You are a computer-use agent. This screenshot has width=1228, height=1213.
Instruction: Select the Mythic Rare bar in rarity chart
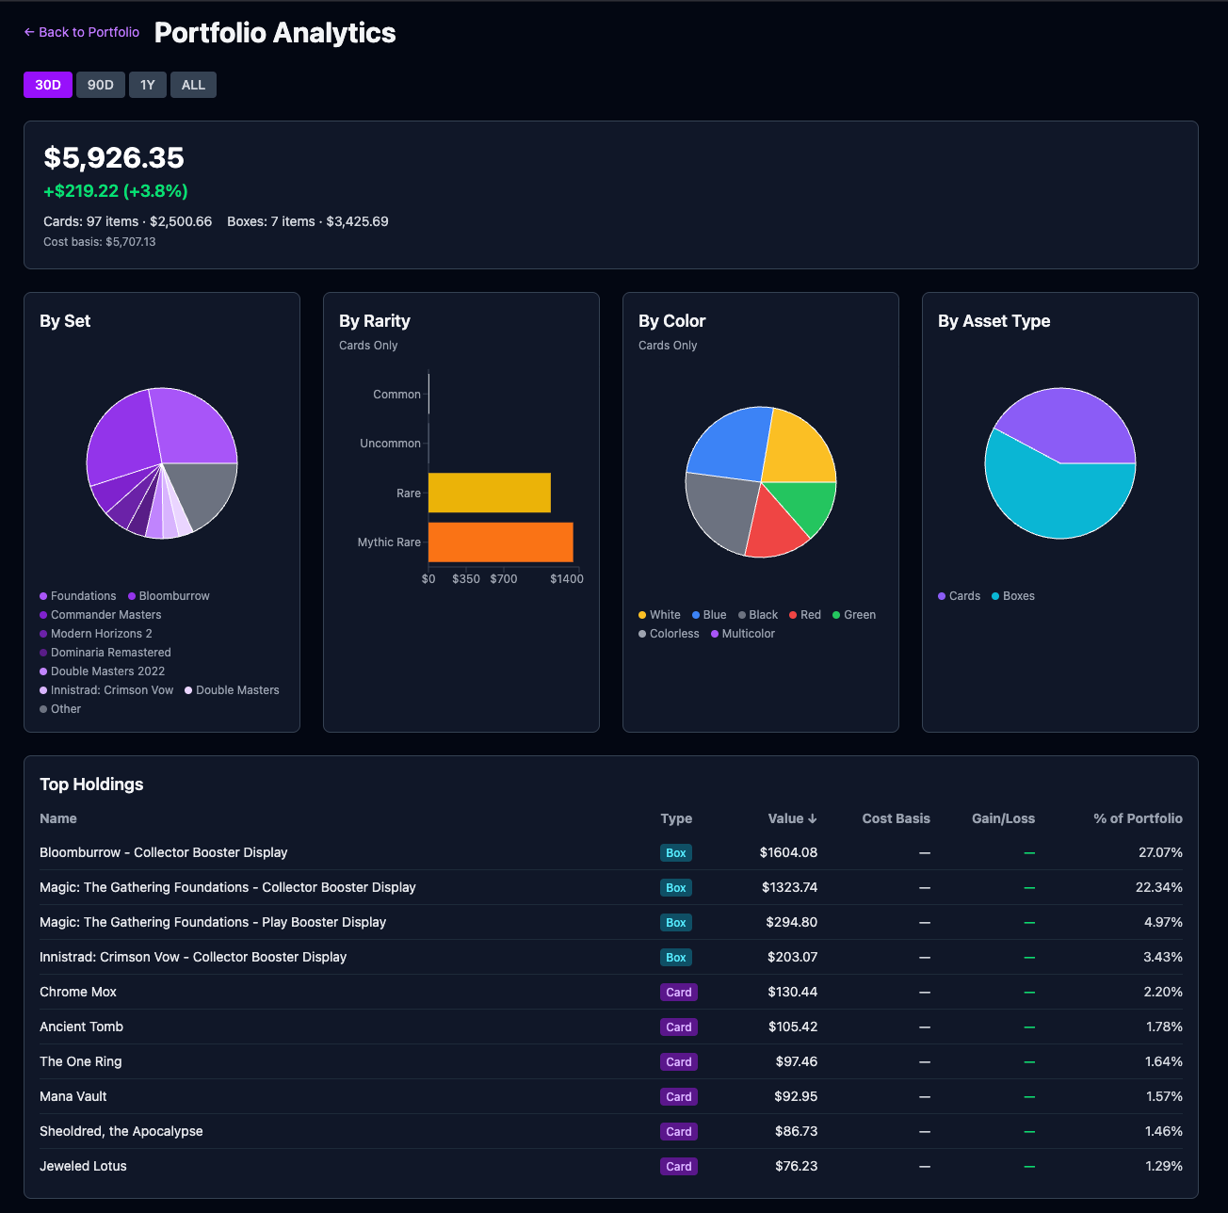coord(499,542)
